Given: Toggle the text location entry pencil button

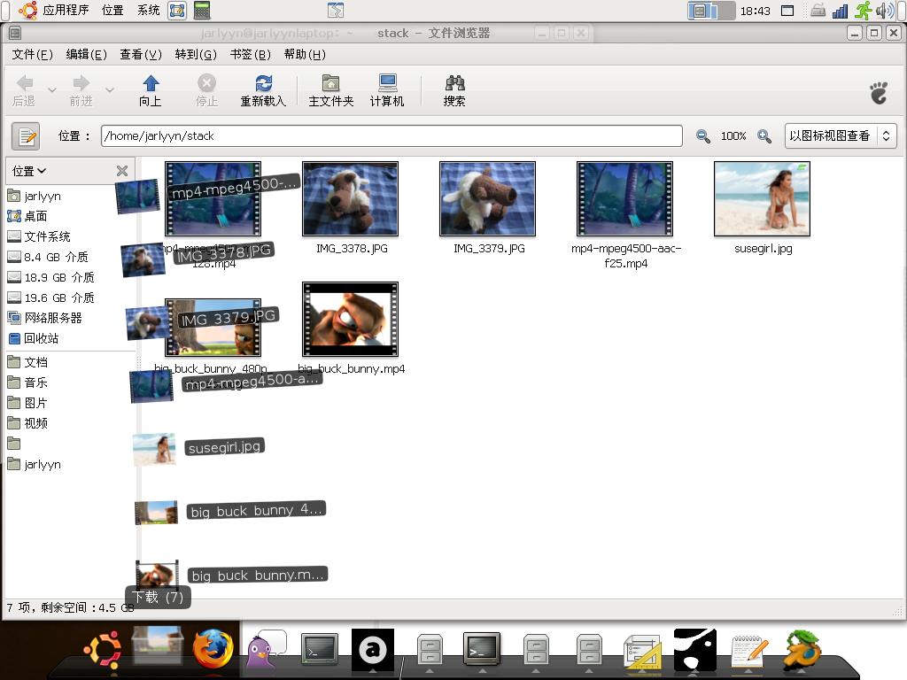Looking at the screenshot, I should coord(26,136).
